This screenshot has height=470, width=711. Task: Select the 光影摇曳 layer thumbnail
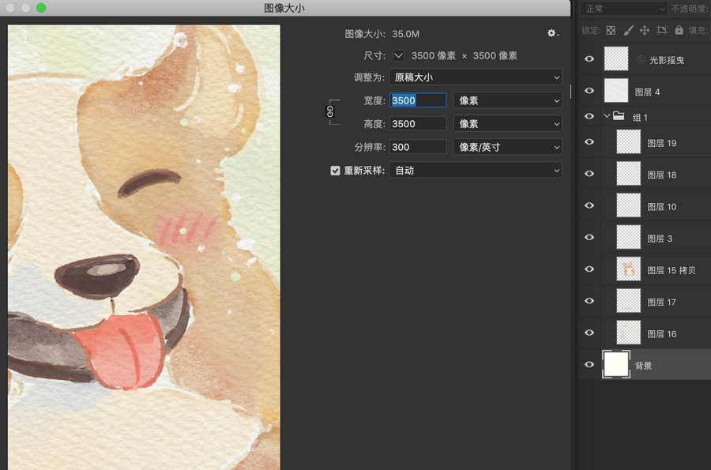[616, 58]
